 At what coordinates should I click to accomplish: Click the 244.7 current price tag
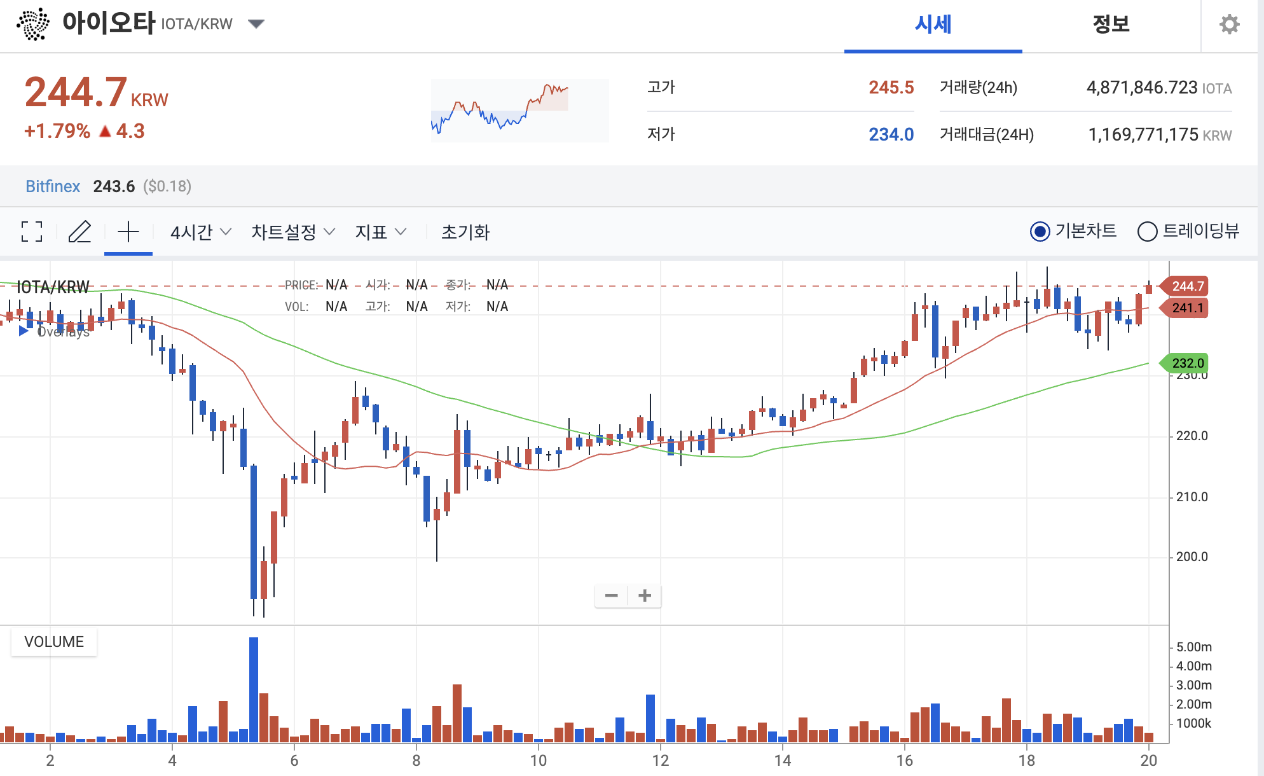point(1186,286)
